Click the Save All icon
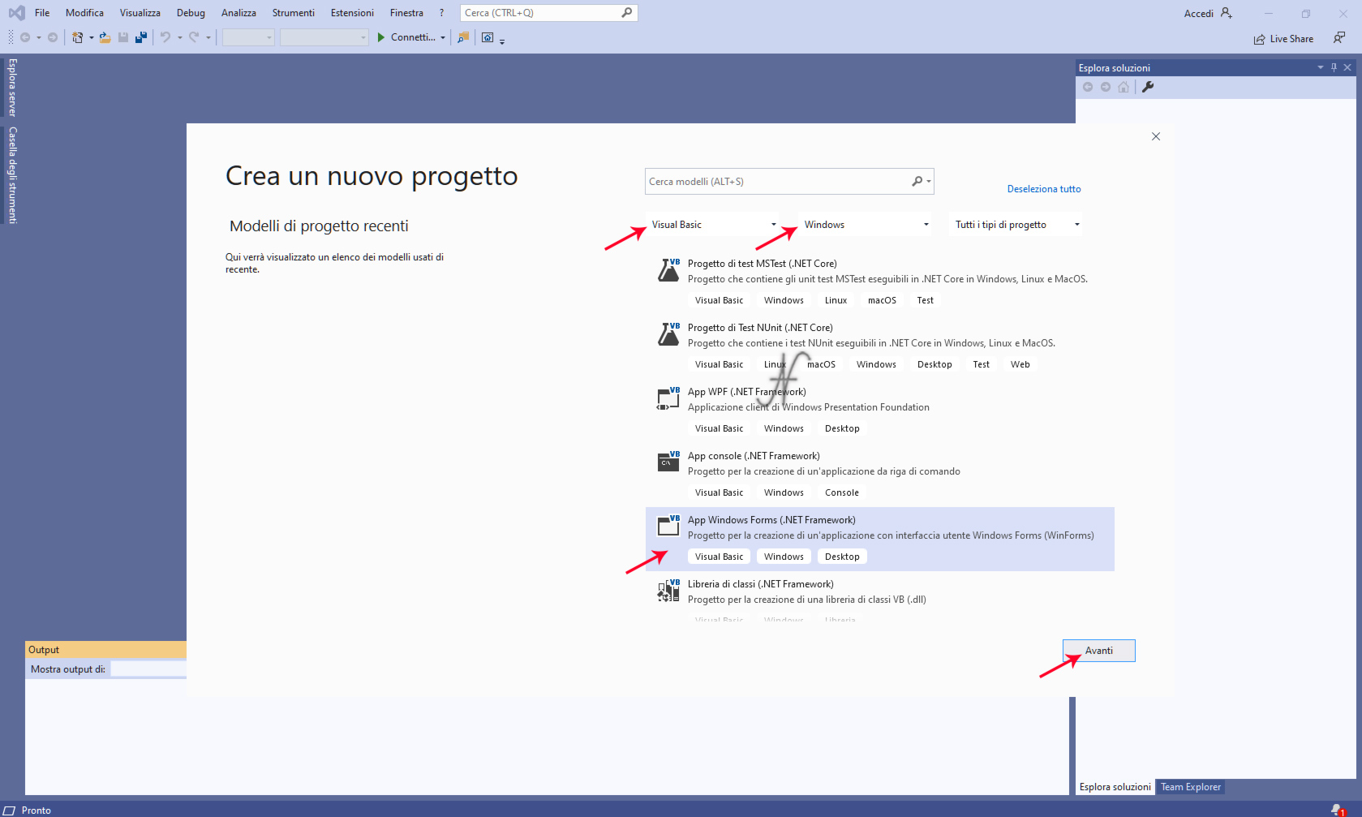Image resolution: width=1362 pixels, height=817 pixels. click(x=141, y=37)
